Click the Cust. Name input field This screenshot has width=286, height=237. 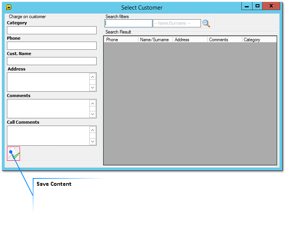pos(52,61)
